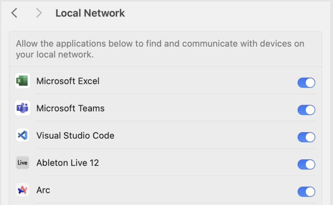
Task: Select the Microsoft Excel label
Action: coord(68,81)
